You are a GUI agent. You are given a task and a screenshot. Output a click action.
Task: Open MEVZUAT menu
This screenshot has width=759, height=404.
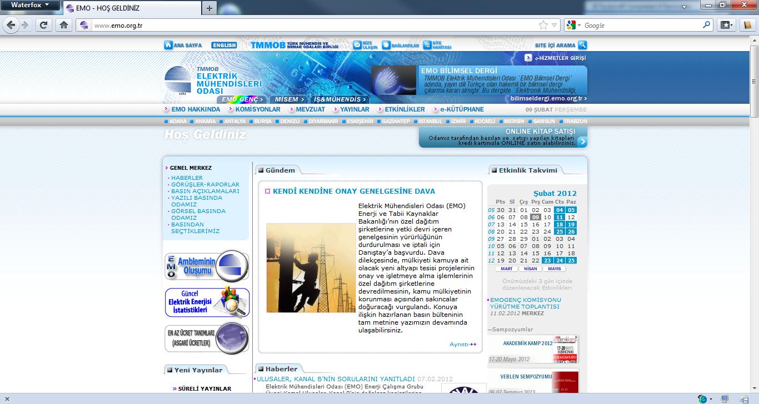(x=310, y=109)
